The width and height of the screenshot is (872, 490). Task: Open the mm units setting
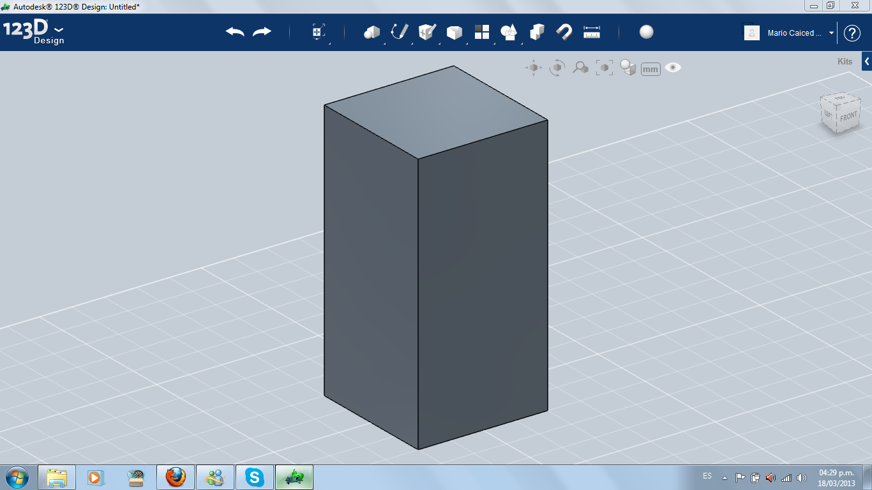[x=650, y=69]
